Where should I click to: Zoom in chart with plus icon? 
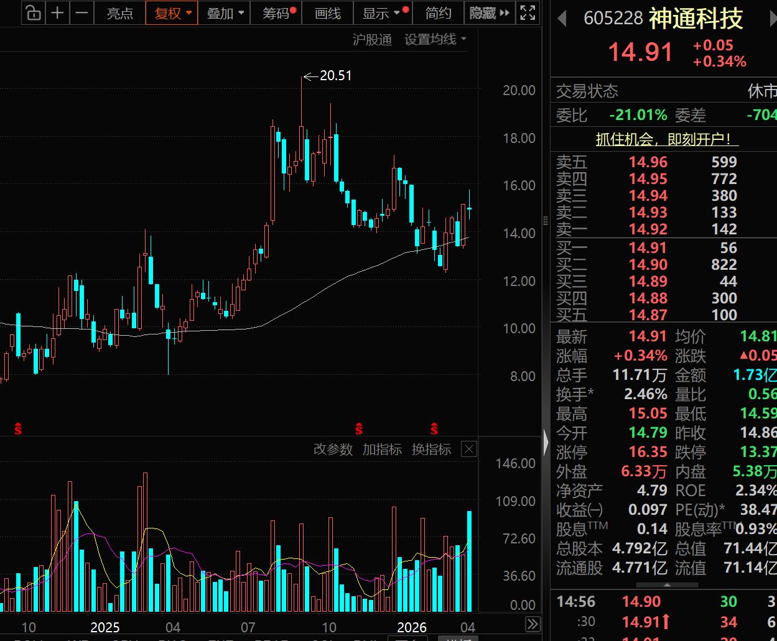pos(57,12)
